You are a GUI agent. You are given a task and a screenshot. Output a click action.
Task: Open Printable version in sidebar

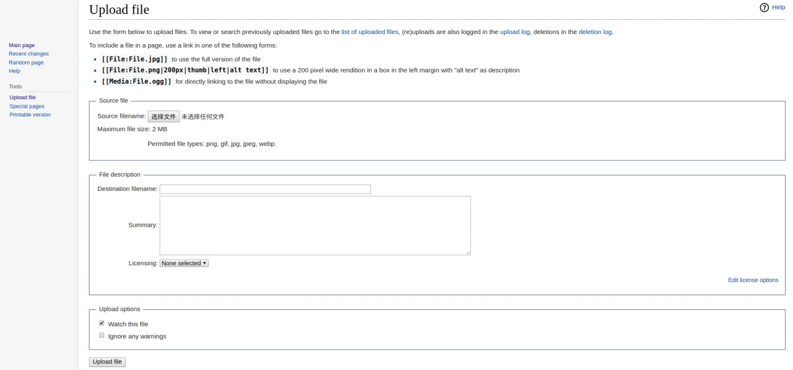(30, 114)
